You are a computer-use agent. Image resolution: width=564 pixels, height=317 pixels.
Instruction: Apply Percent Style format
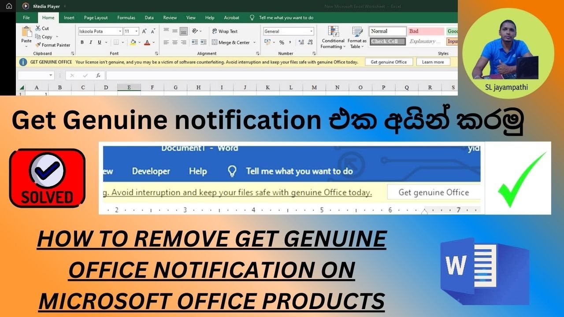(282, 42)
